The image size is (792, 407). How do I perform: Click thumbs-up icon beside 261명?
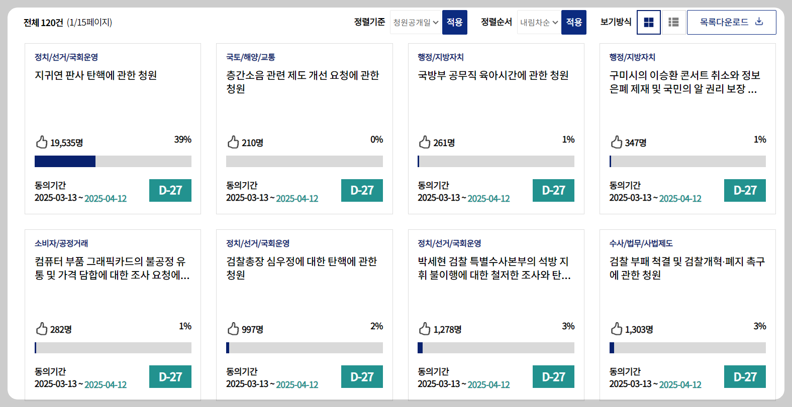pyautogui.click(x=425, y=142)
